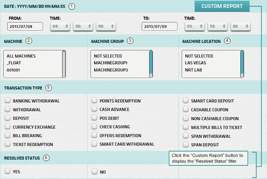The image size is (267, 179).
Task: Select NRT LAB machine location
Action: (x=194, y=69)
